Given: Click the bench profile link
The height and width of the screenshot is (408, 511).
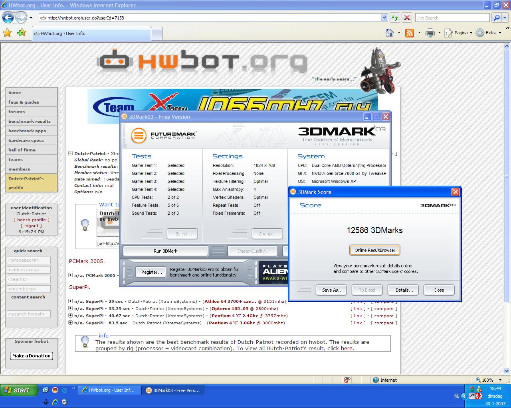Looking at the screenshot, I should coord(32,220).
